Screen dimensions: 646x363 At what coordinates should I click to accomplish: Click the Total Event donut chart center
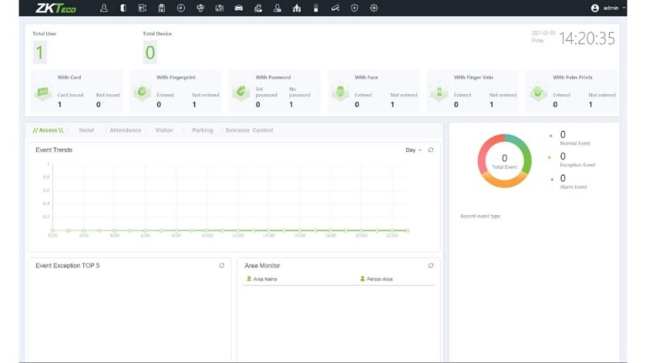coord(505,161)
